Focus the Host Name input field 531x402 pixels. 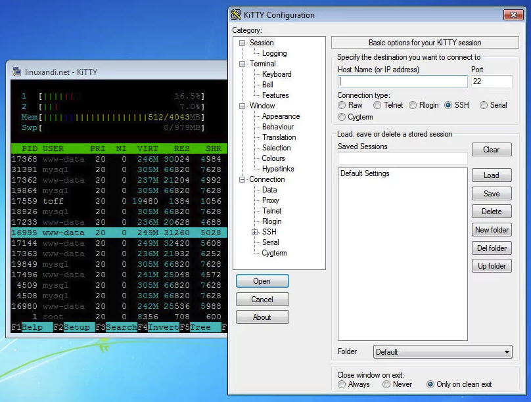coord(403,81)
